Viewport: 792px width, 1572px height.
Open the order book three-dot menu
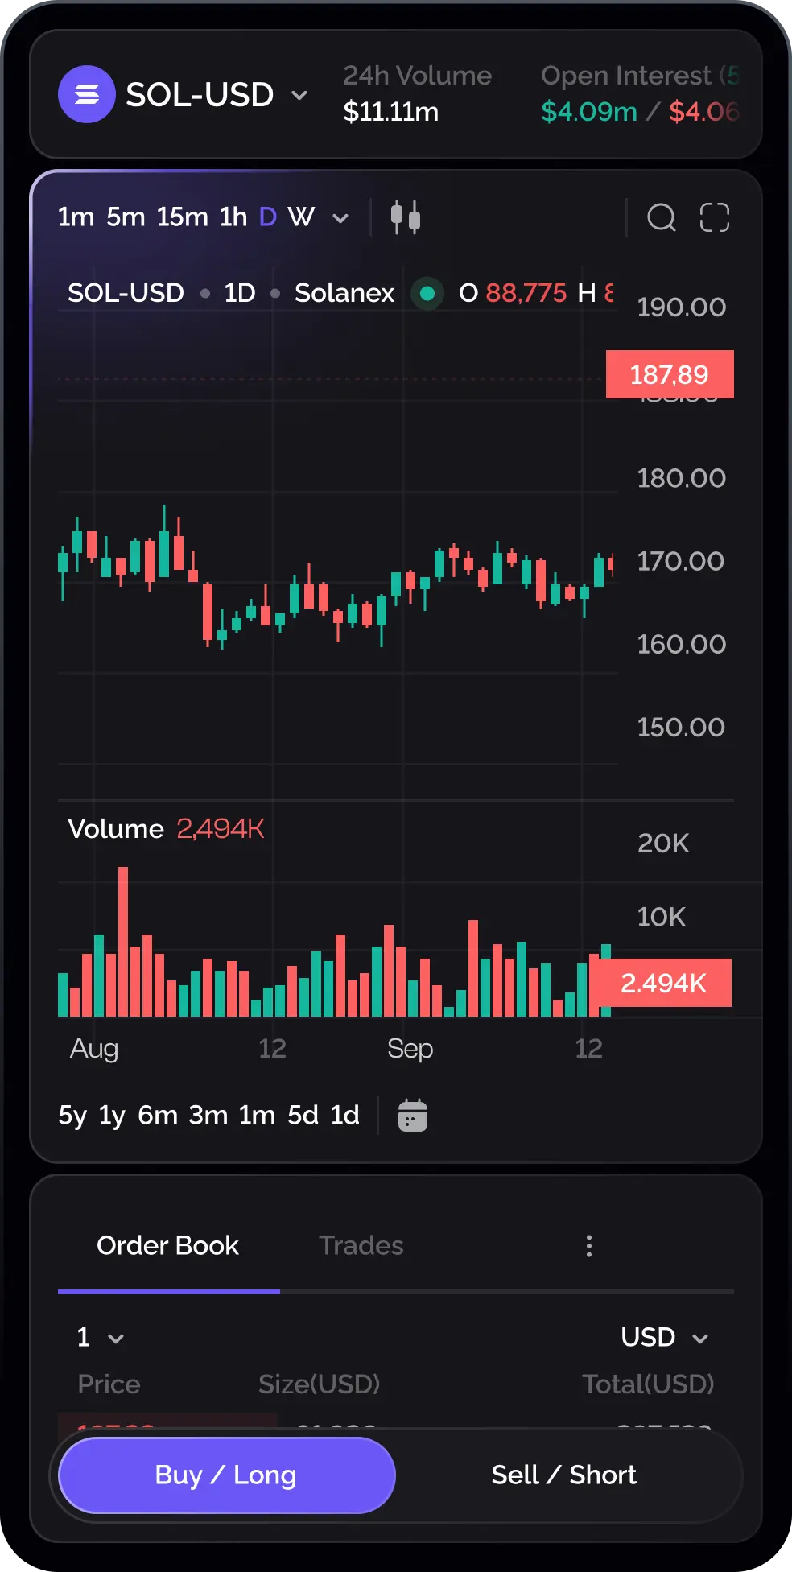pos(589,1246)
